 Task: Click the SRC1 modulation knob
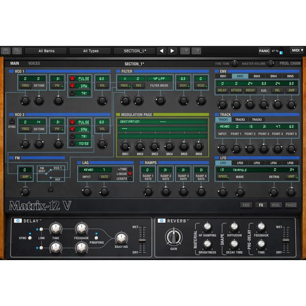(125, 146)
